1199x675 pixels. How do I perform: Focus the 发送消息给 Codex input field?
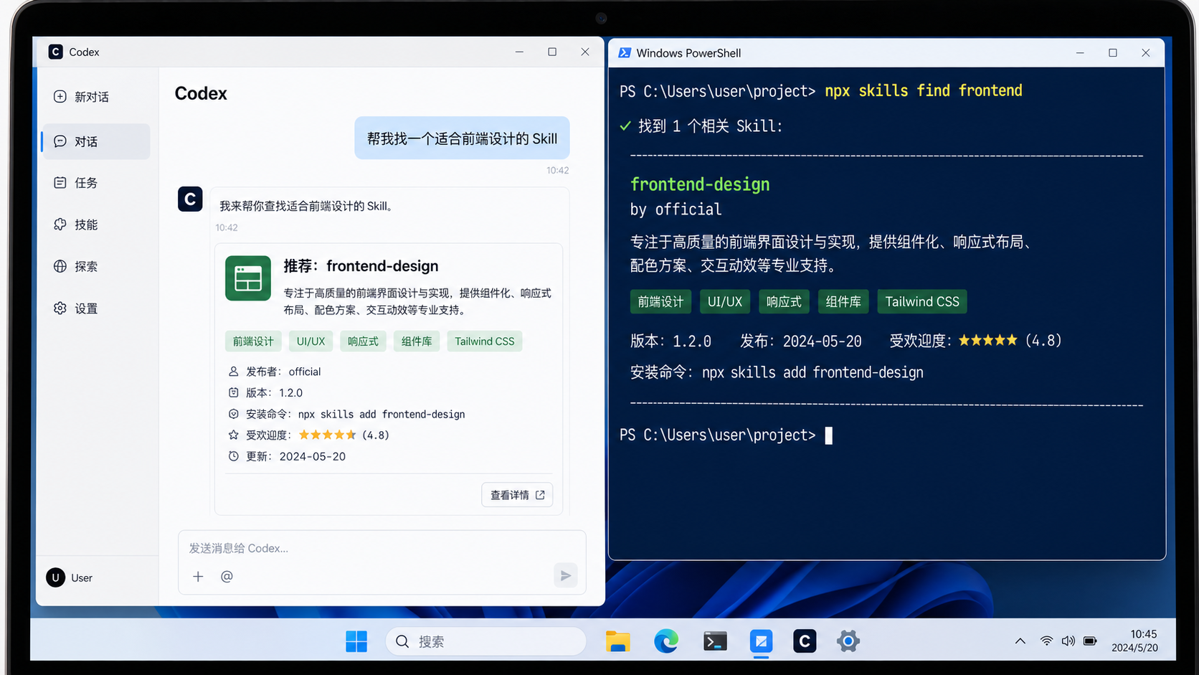(x=381, y=548)
